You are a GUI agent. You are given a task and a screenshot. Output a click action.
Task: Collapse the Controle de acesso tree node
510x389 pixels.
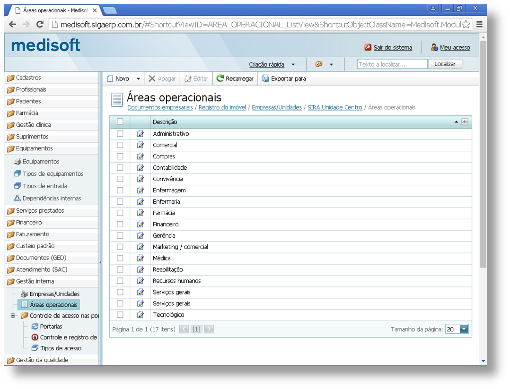coord(13,316)
